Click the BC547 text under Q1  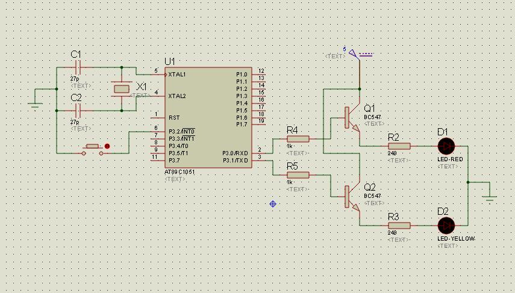click(x=372, y=117)
